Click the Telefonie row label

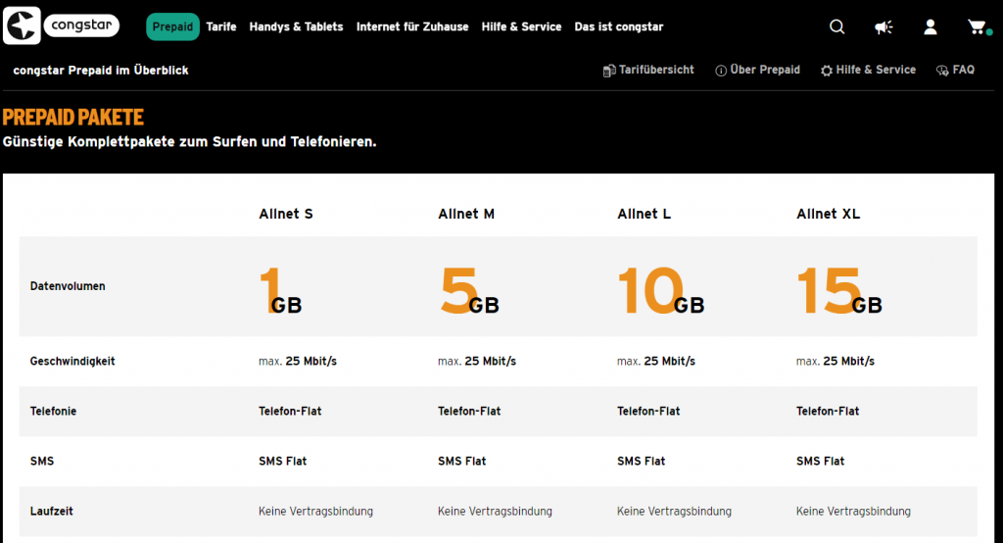(x=53, y=411)
